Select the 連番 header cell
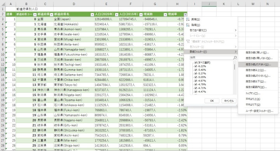280x151 pixels. tap(11, 14)
